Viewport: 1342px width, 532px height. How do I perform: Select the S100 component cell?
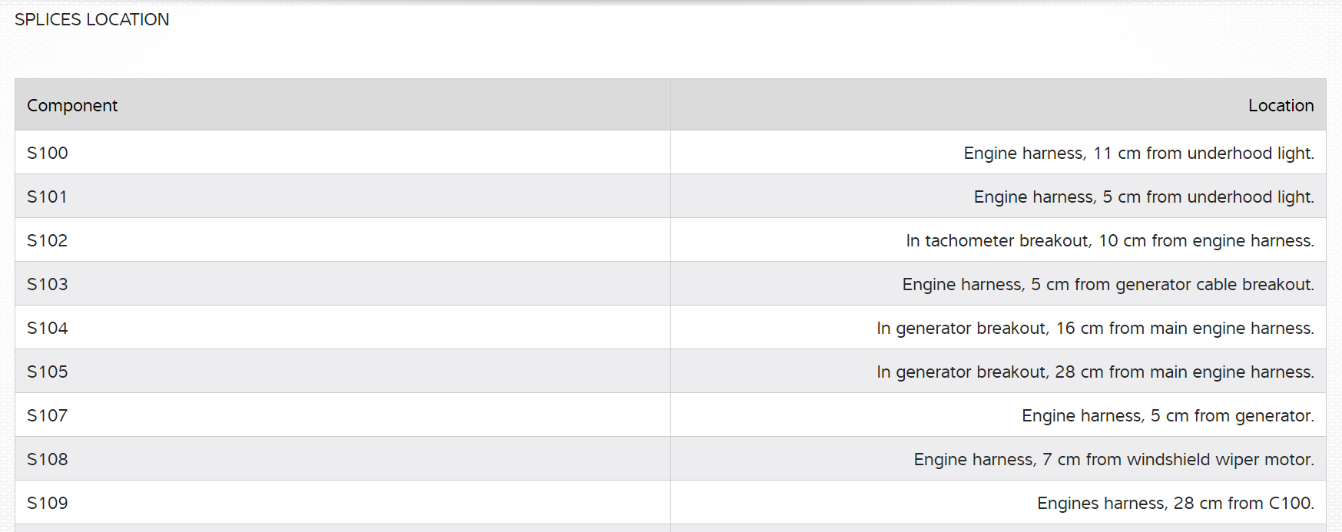pos(48,153)
